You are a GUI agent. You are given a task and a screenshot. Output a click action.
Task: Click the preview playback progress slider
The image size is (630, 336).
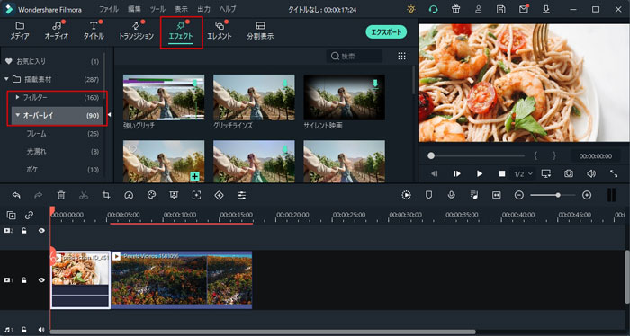point(476,155)
